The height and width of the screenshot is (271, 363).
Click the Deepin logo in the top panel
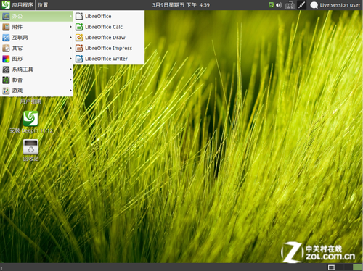(6, 5)
